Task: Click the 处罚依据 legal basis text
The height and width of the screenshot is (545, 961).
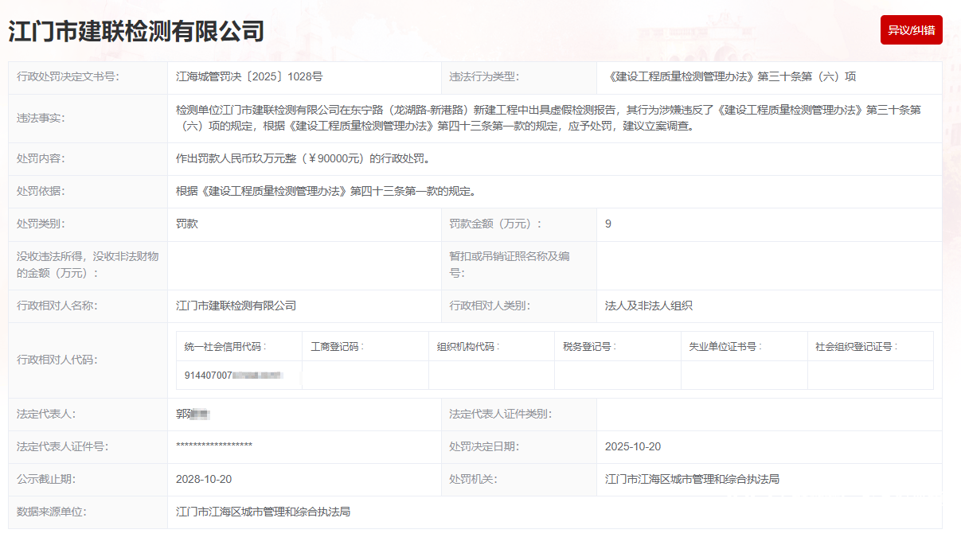Action: click(x=326, y=191)
